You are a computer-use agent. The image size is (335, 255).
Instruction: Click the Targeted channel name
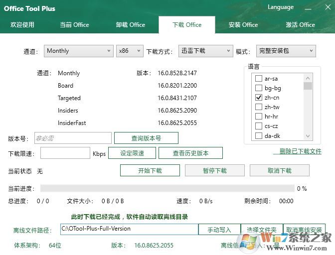(69, 98)
